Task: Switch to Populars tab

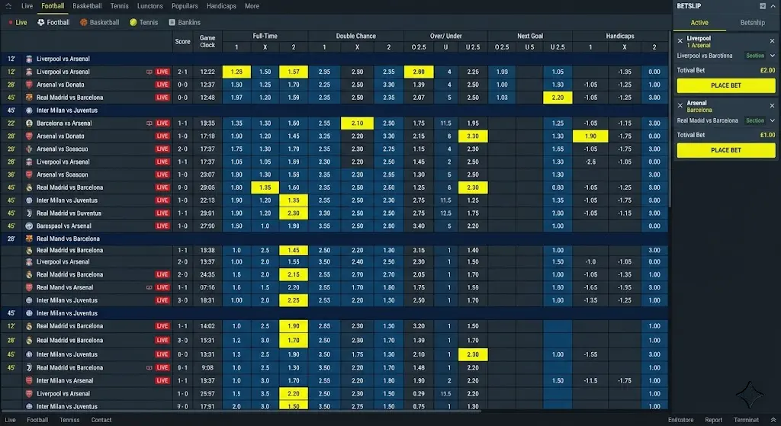Action: pos(185,6)
